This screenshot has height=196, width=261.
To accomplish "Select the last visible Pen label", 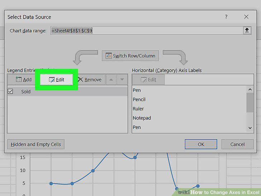I will tap(137, 127).
